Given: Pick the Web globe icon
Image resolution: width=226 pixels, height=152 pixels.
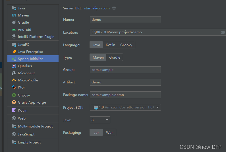Looking at the screenshot, I should (x=14, y=118).
